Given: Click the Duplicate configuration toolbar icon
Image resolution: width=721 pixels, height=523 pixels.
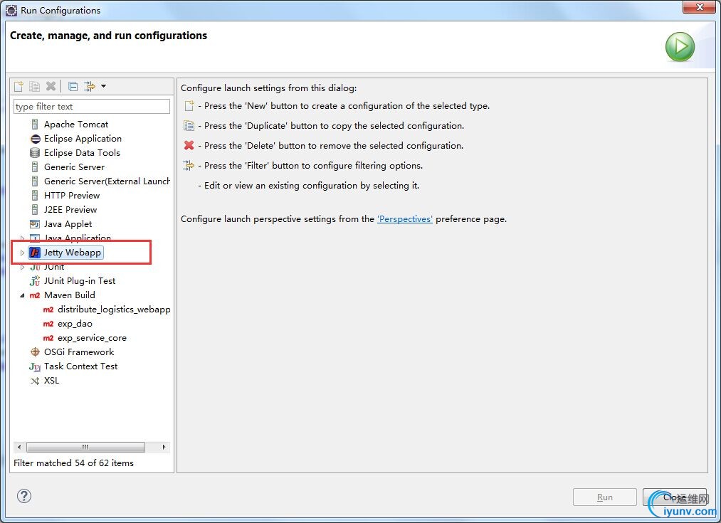Looking at the screenshot, I should coord(34,86).
